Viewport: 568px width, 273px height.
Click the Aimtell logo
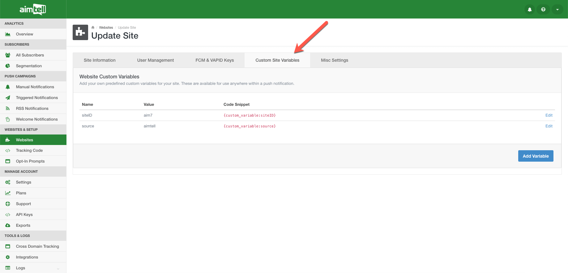(33, 9)
